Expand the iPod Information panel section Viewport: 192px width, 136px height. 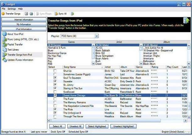coord(22,29)
